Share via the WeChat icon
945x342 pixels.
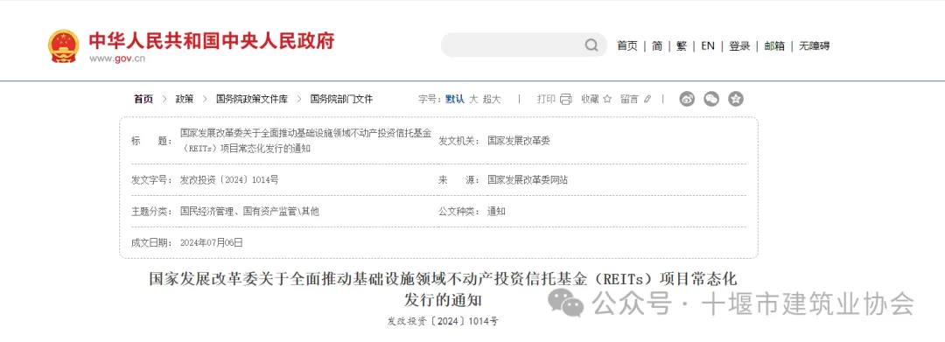(711, 99)
